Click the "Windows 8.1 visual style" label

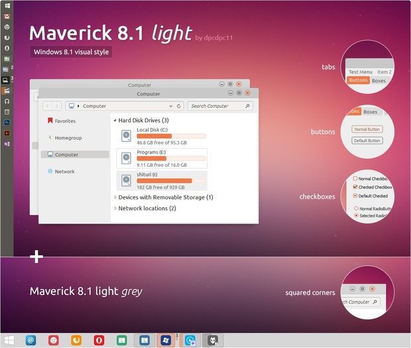[72, 52]
